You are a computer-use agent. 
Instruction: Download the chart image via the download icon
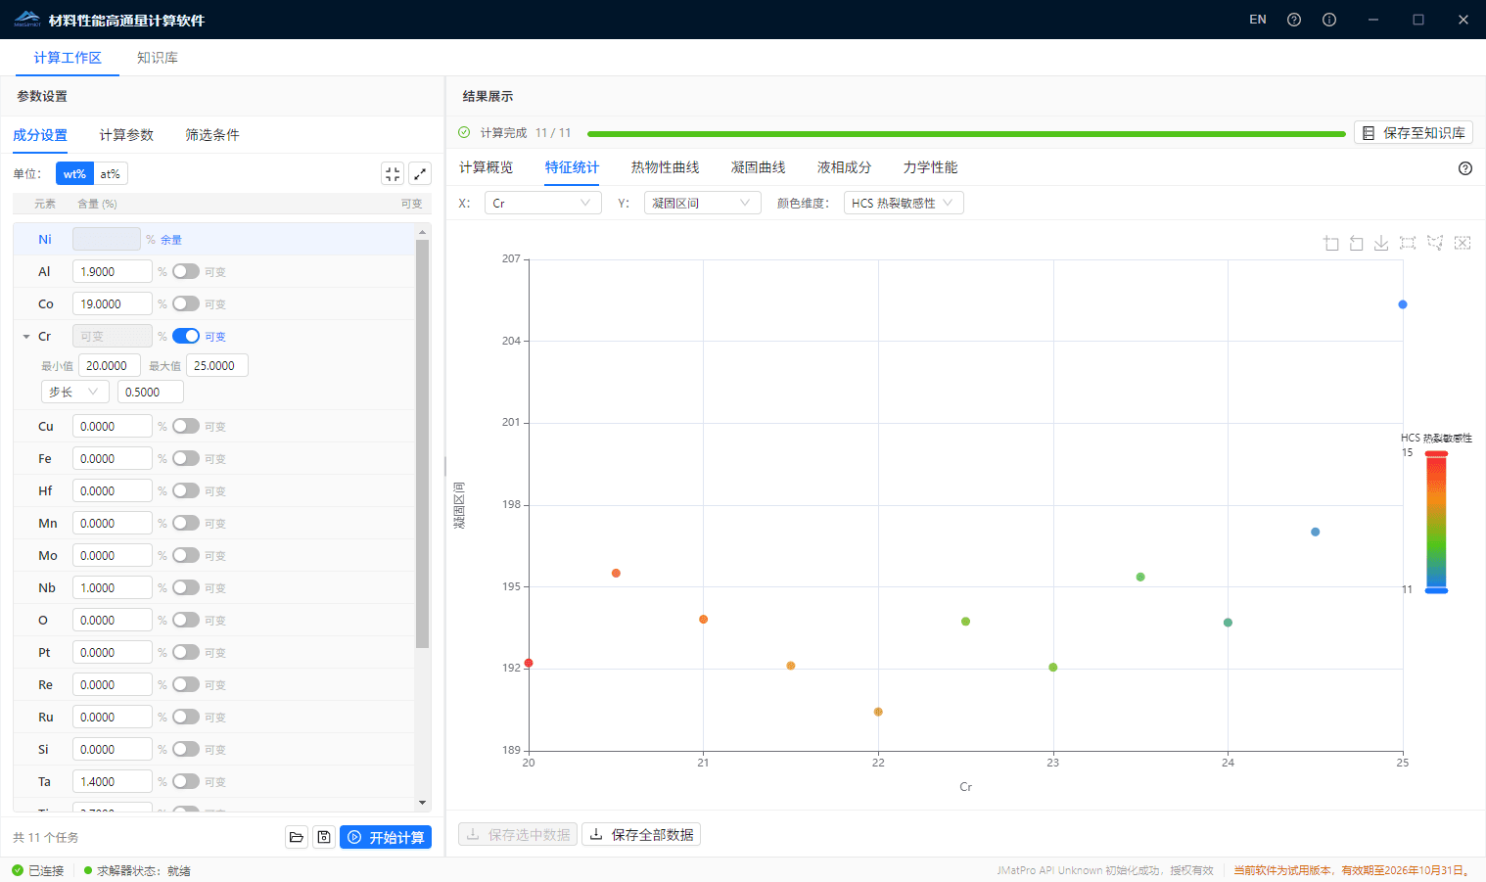(1380, 243)
